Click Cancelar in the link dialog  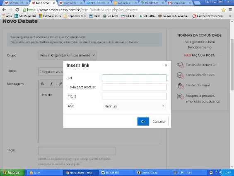159,122
